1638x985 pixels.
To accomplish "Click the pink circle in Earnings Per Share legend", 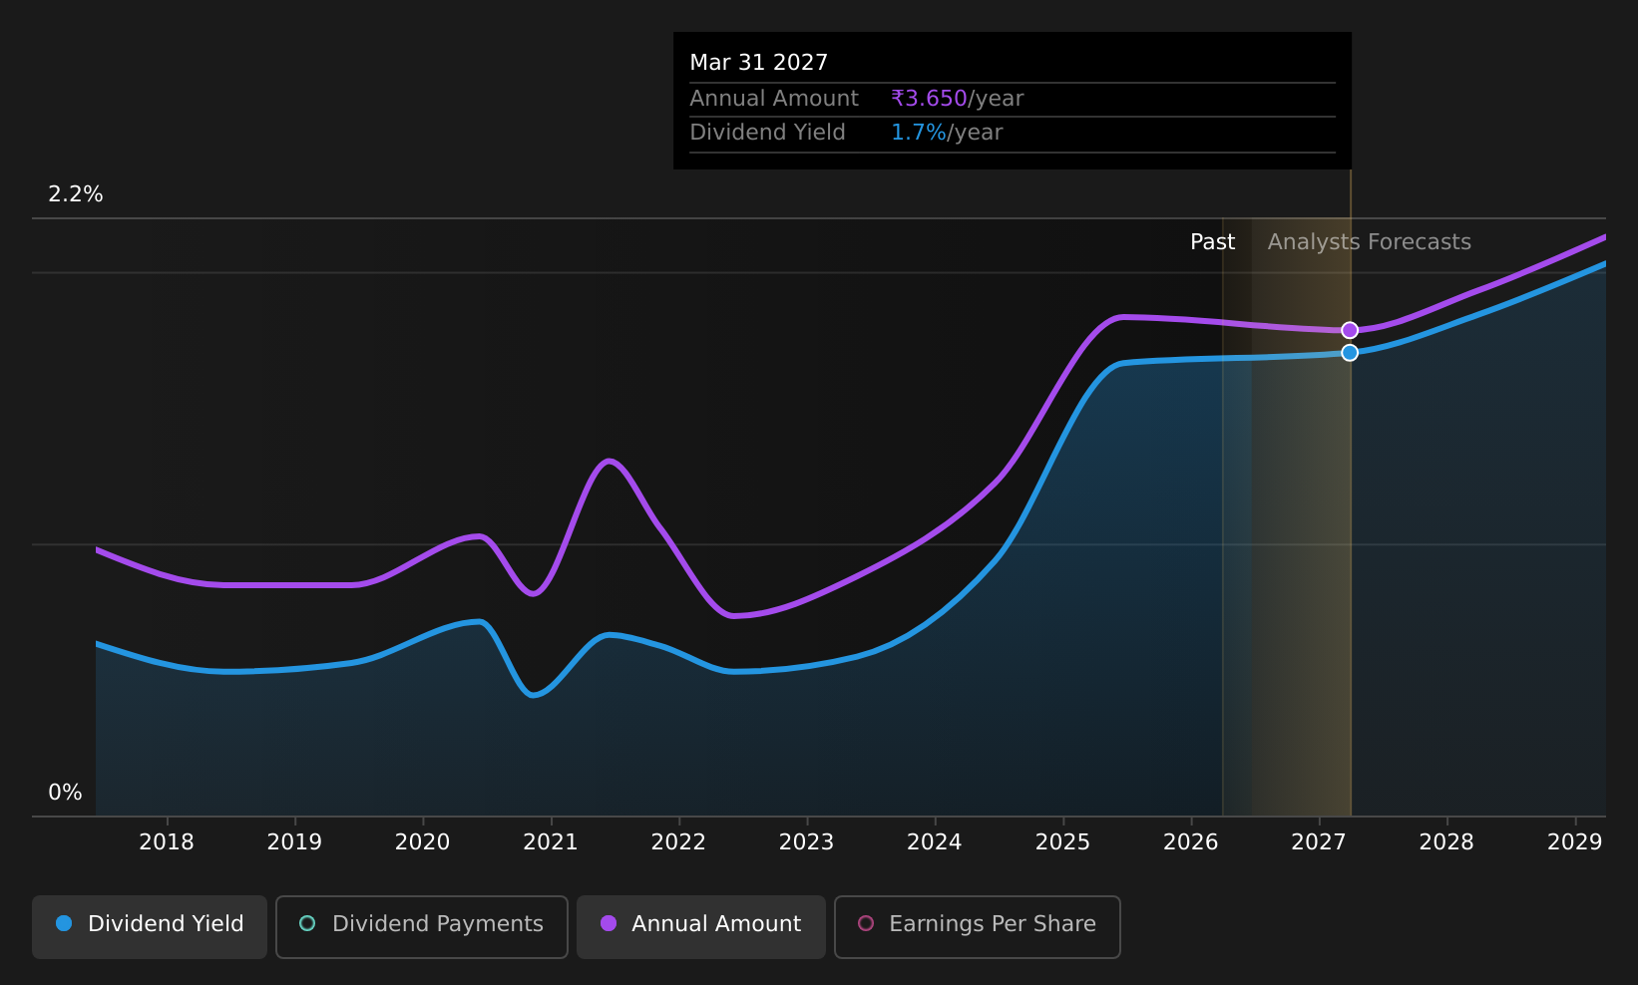I will [x=866, y=923].
